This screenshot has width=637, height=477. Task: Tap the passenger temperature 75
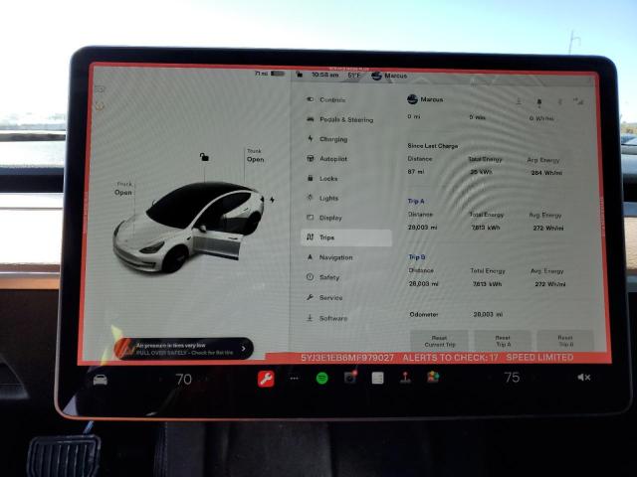[512, 378]
